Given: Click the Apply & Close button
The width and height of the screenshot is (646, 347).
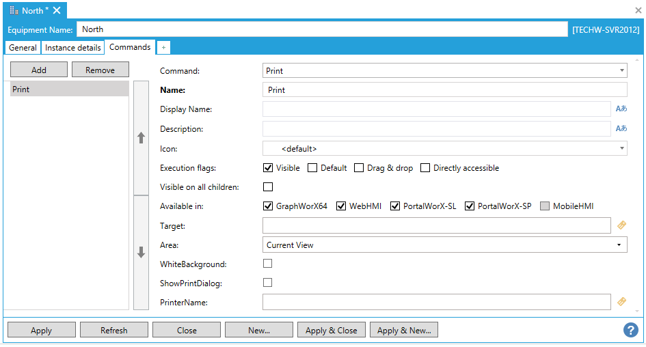Looking at the screenshot, I should click(331, 331).
